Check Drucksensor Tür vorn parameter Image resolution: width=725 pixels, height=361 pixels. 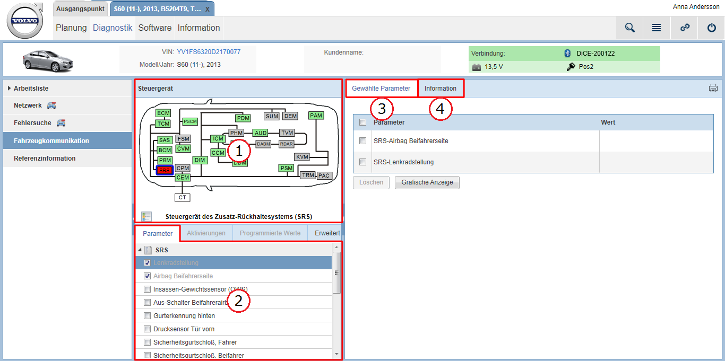(x=147, y=329)
